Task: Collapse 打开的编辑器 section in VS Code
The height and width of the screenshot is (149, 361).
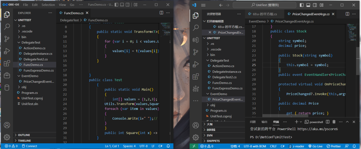Action: [223, 21]
